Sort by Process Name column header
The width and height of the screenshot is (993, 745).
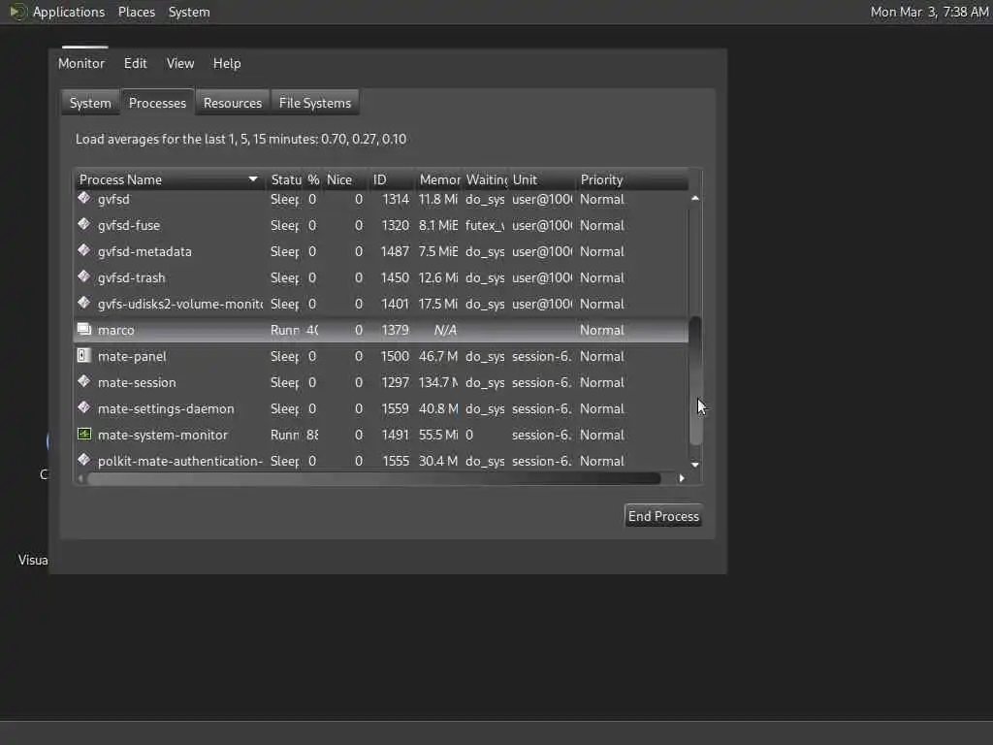pyautogui.click(x=169, y=179)
